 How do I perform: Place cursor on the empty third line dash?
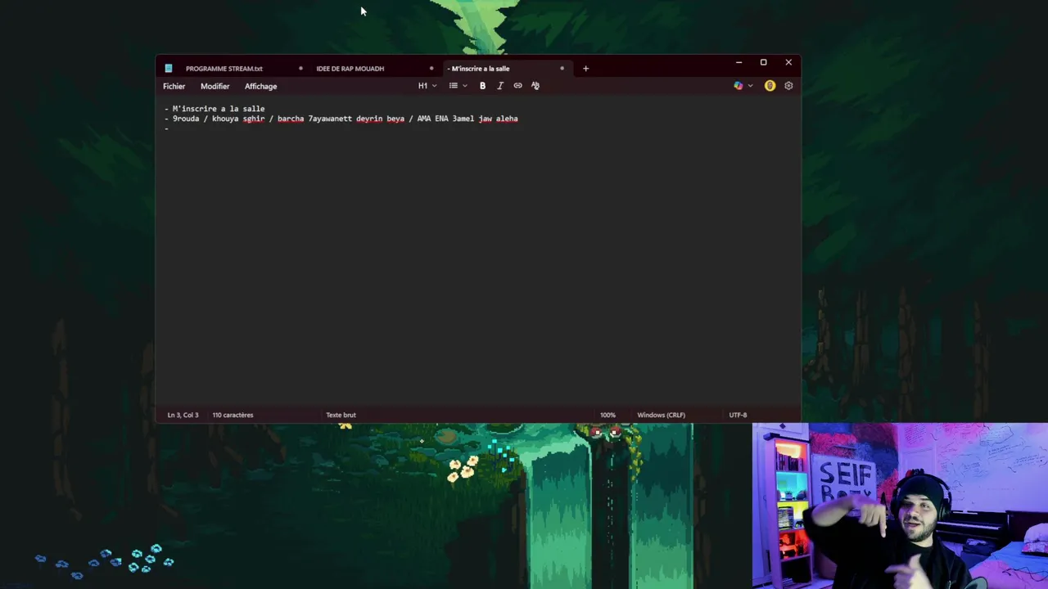pyautogui.click(x=166, y=128)
